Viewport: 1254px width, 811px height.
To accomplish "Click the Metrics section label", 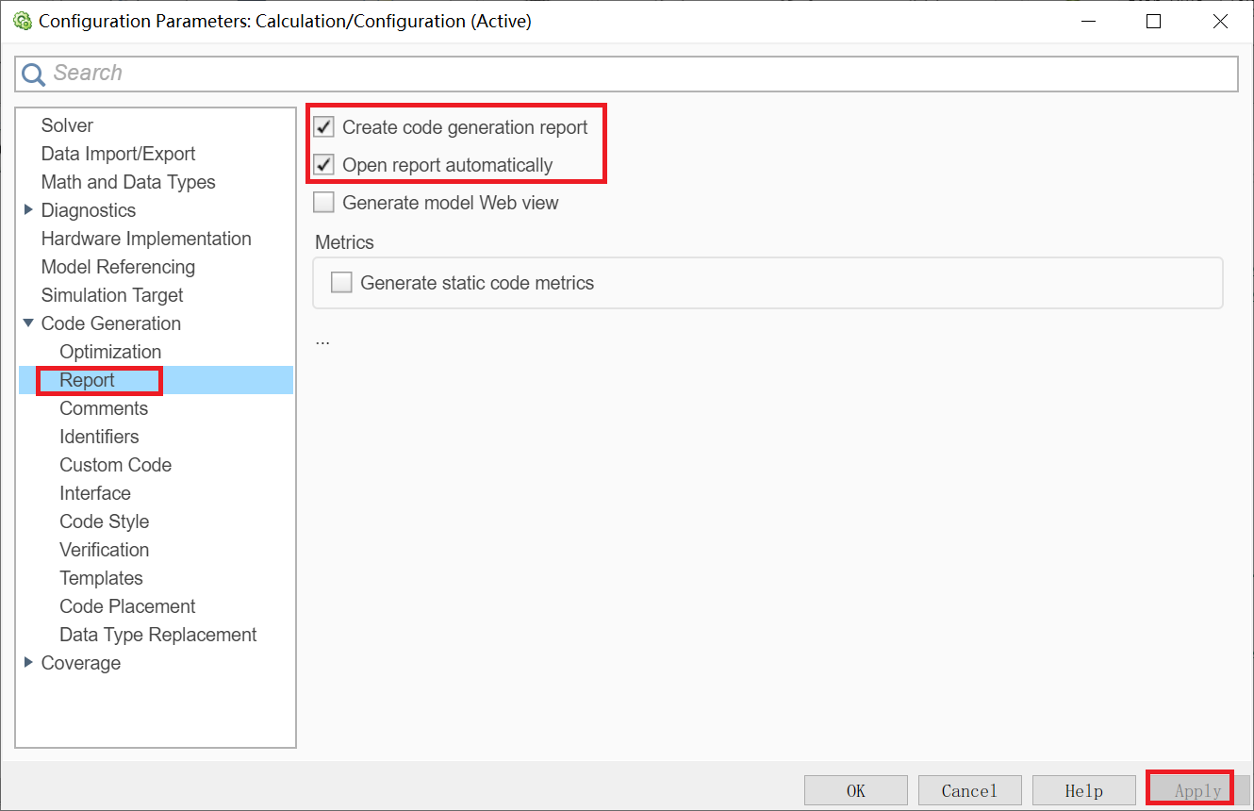I will 344,242.
